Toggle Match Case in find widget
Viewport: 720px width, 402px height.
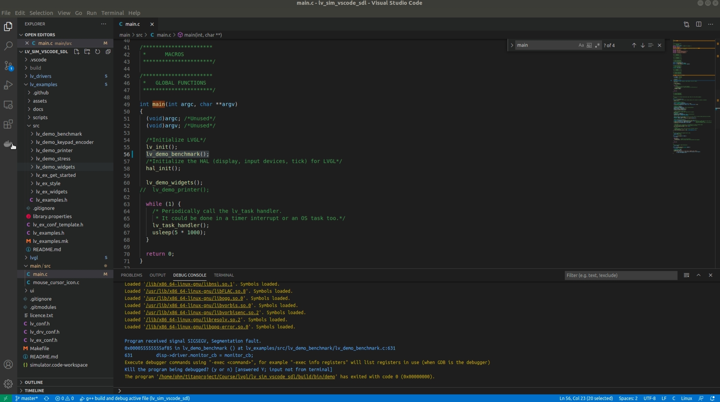click(581, 45)
